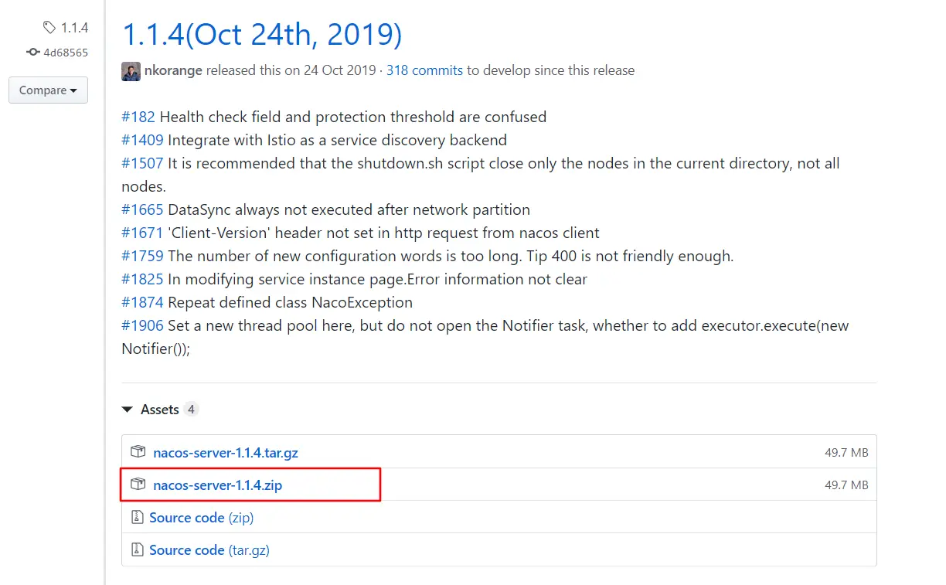View the 318 commits link
The height and width of the screenshot is (585, 946).
click(x=424, y=70)
